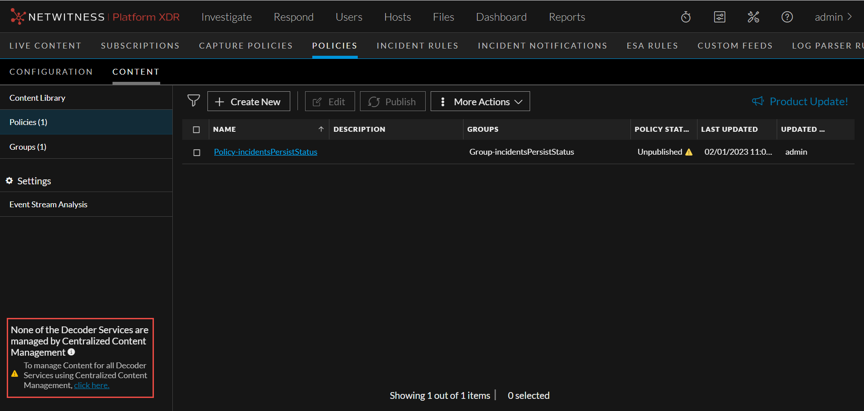
Task: Click the warning icon next to Unpublished status
Action: pos(689,152)
